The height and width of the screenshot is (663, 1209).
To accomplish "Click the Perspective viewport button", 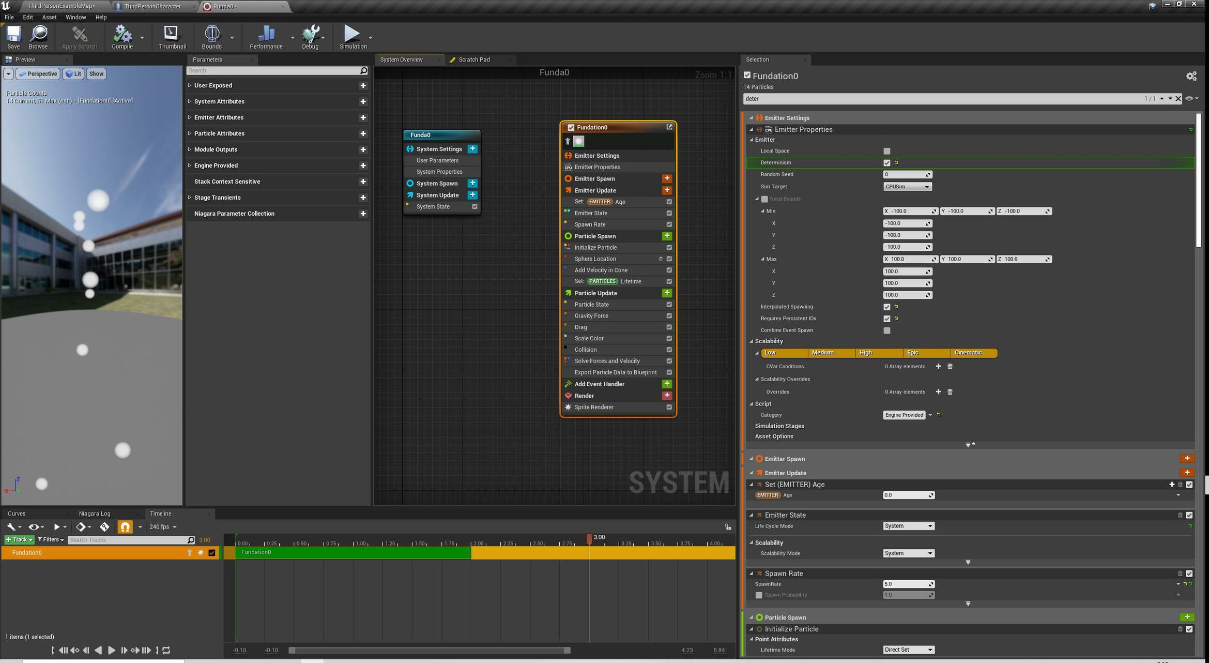I will pos(38,74).
